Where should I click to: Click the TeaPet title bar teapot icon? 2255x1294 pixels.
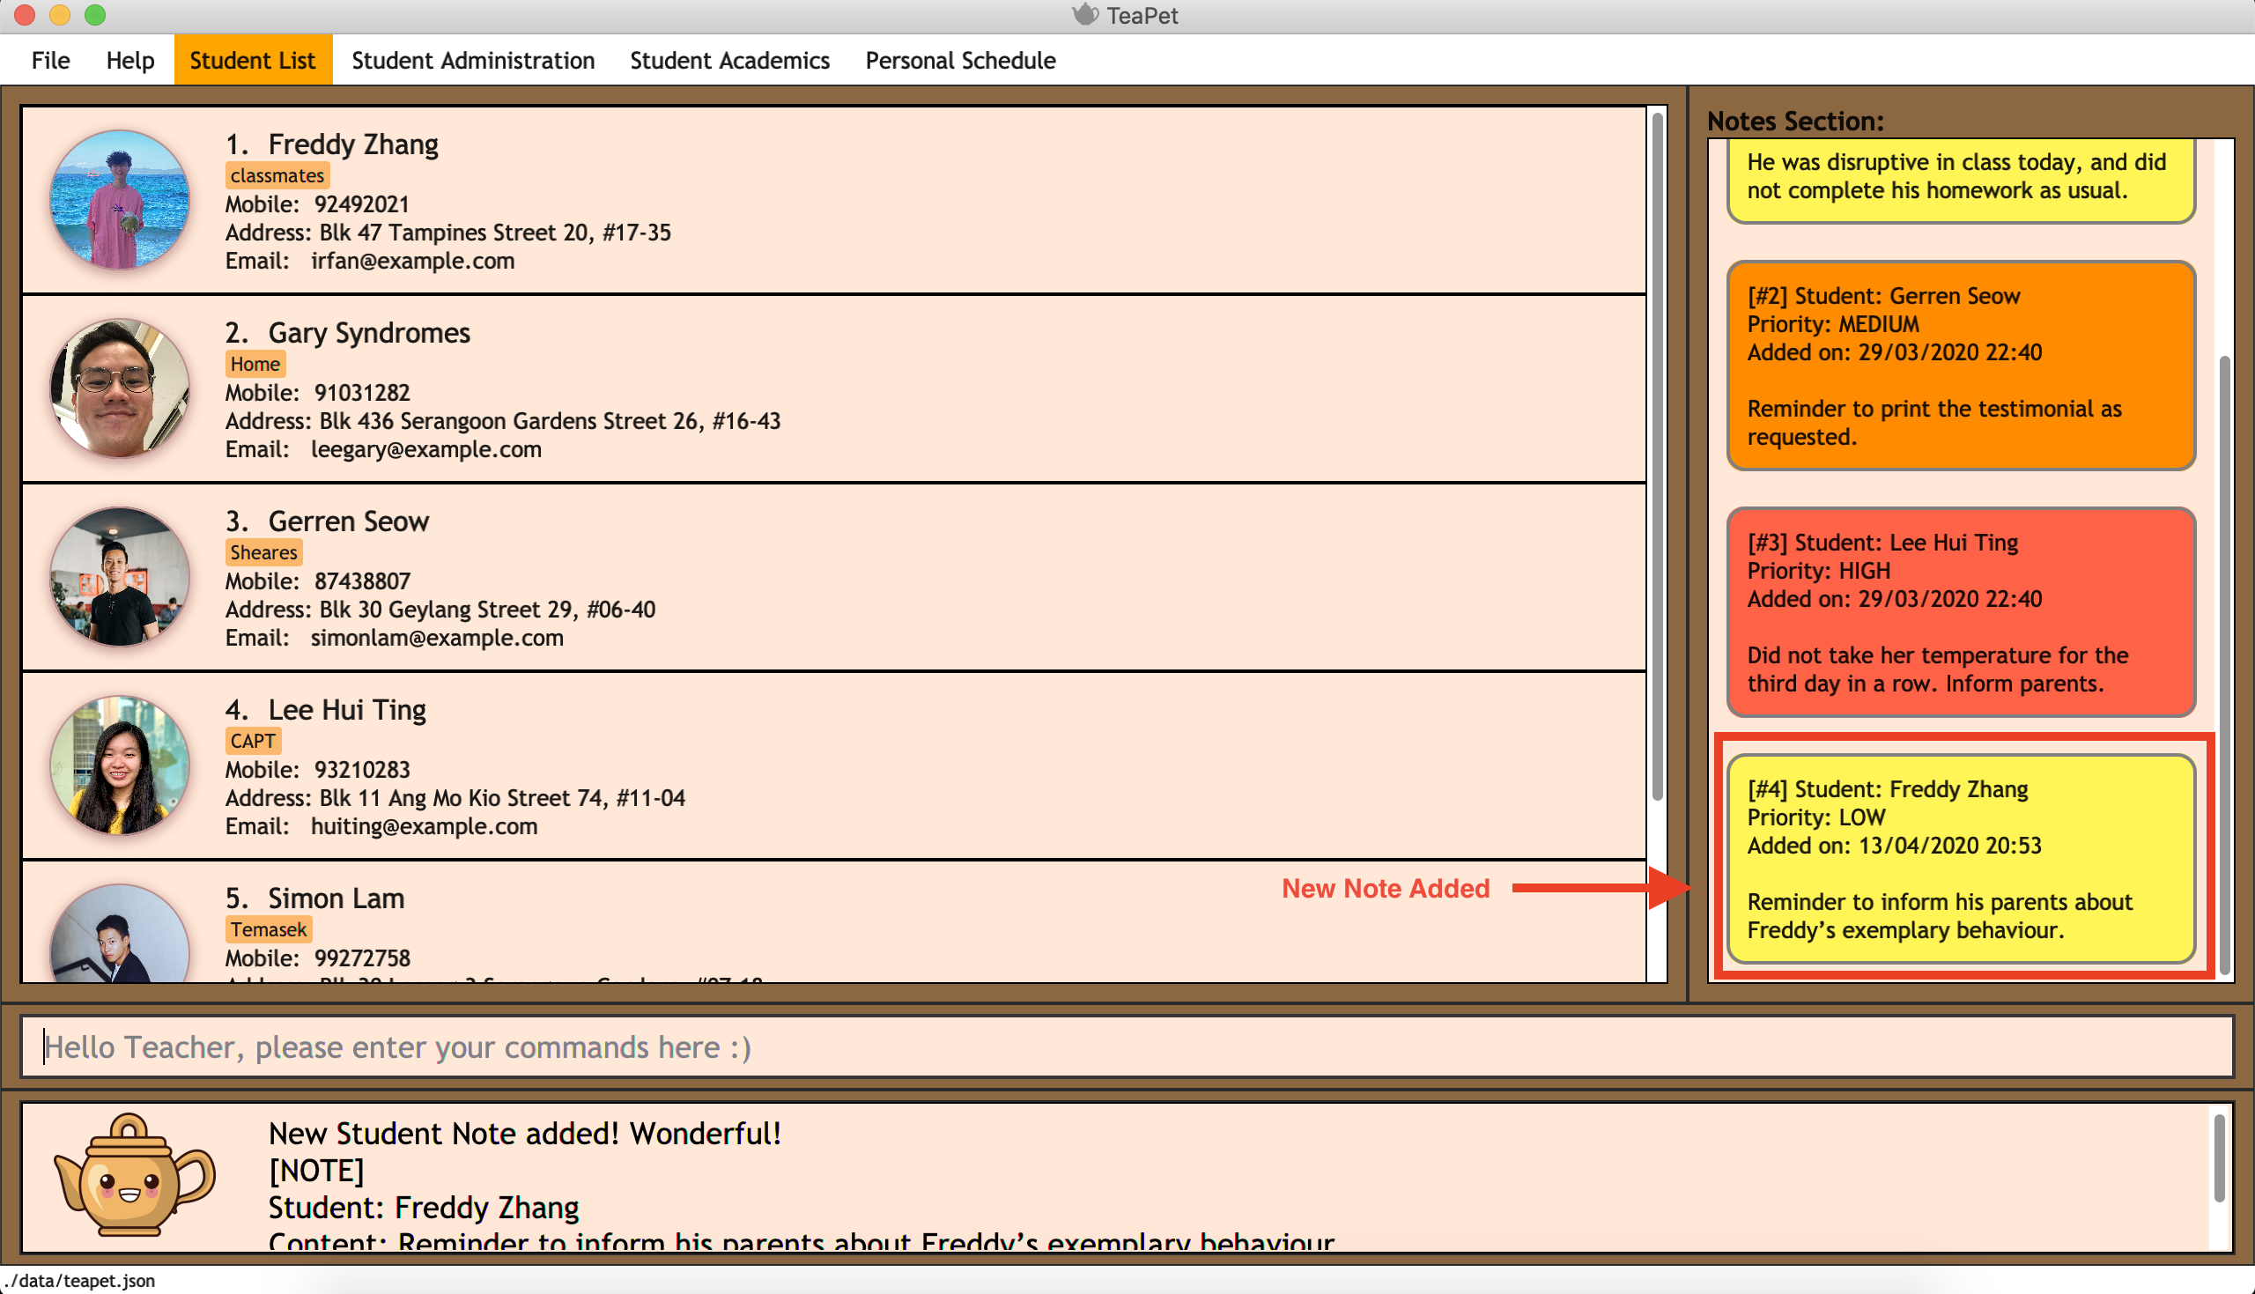(1085, 15)
